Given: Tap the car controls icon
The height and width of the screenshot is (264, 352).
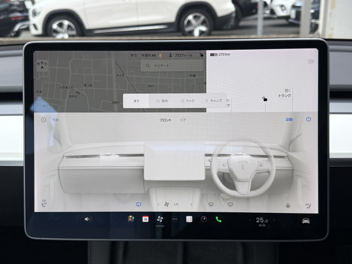Looking at the screenshot, I should (x=305, y=221).
